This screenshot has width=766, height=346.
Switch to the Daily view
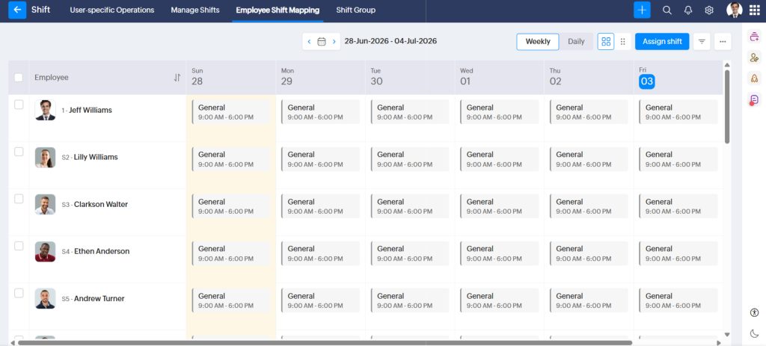[x=576, y=42]
